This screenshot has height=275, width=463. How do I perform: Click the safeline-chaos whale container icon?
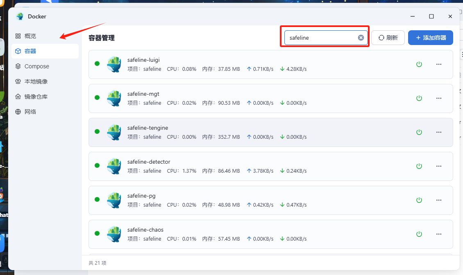tap(114, 234)
